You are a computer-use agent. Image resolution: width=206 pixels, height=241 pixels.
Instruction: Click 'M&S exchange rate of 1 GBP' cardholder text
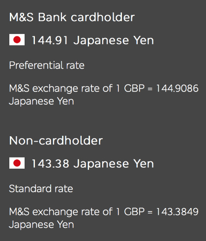click(x=77, y=89)
